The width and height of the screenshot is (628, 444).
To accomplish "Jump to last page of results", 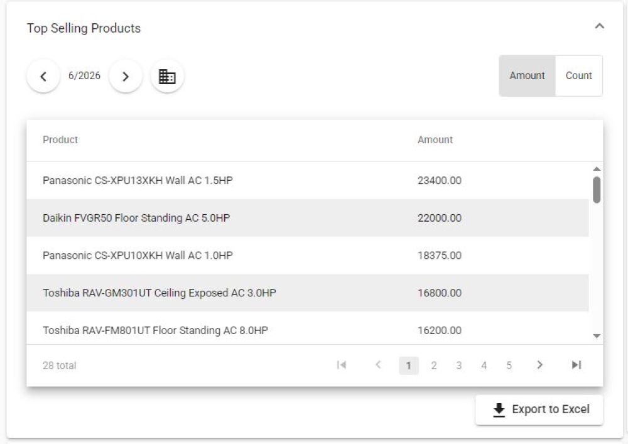I will point(577,365).
